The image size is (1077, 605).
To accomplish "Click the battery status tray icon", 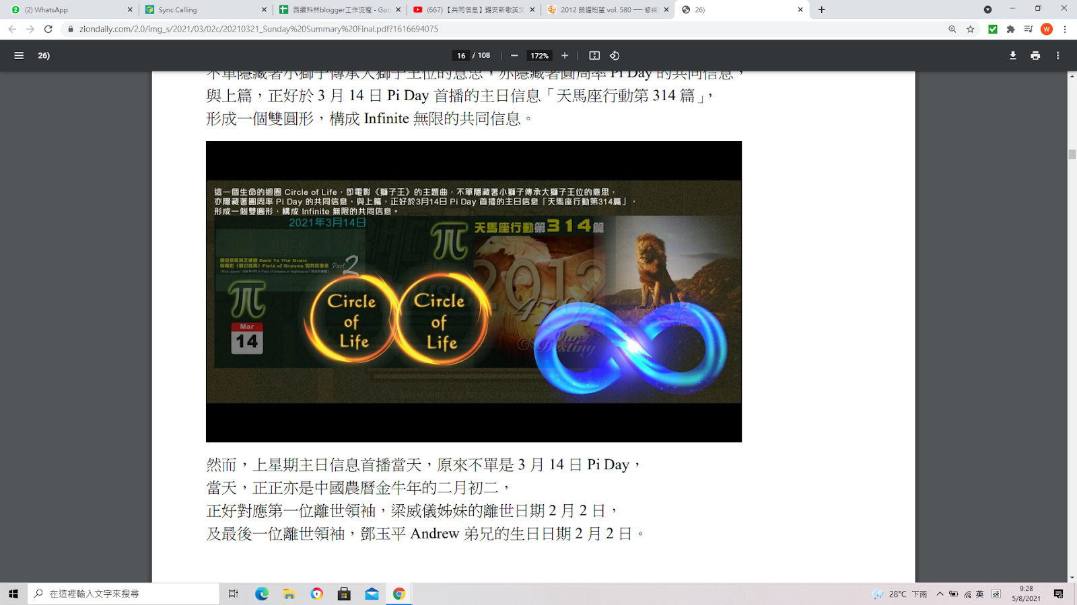I will coord(953,594).
